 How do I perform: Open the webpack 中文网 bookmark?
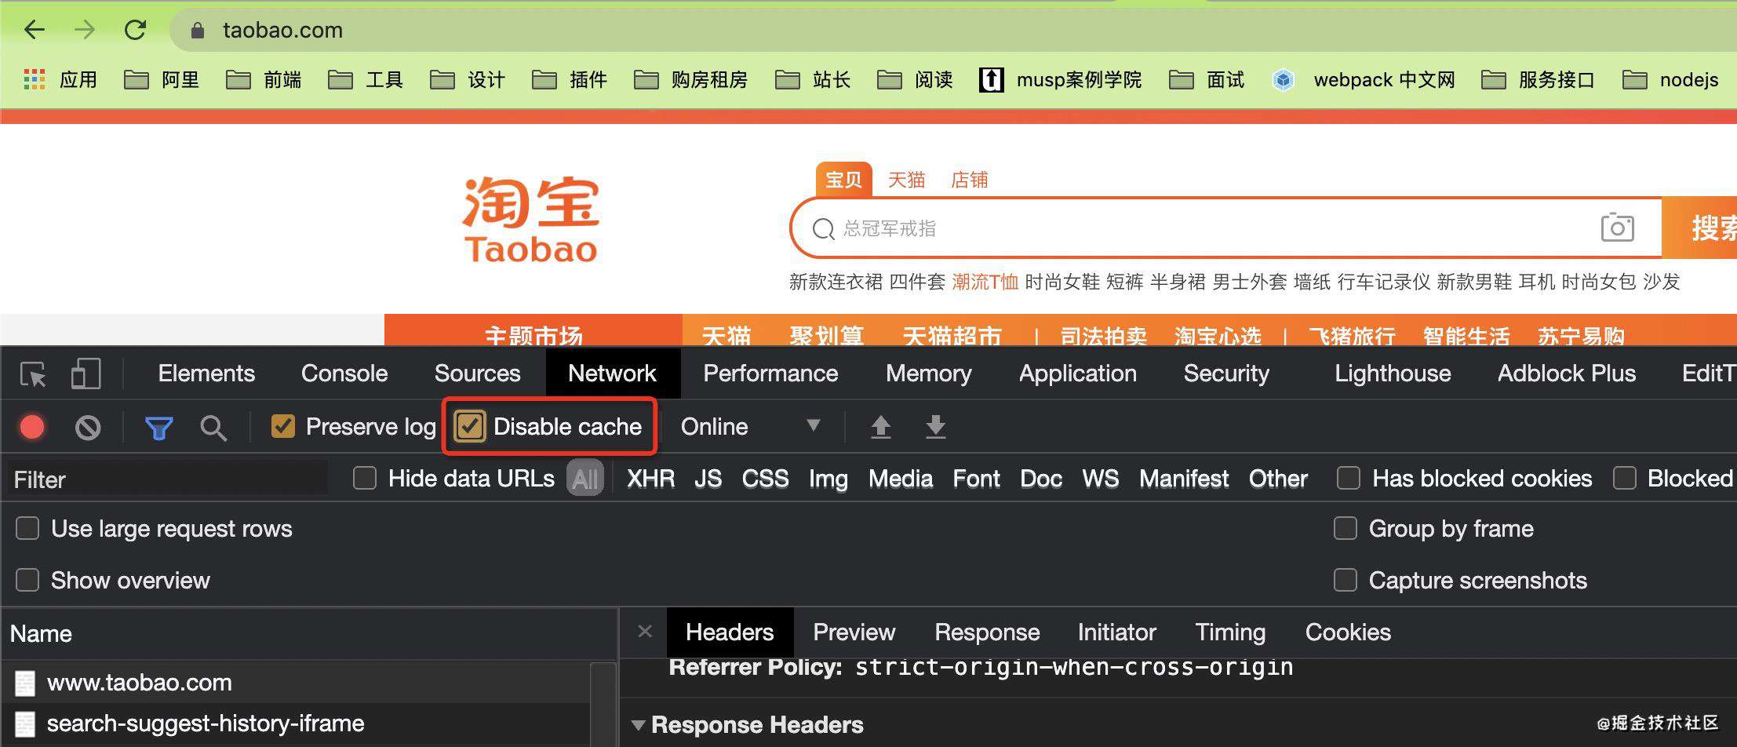(1364, 79)
